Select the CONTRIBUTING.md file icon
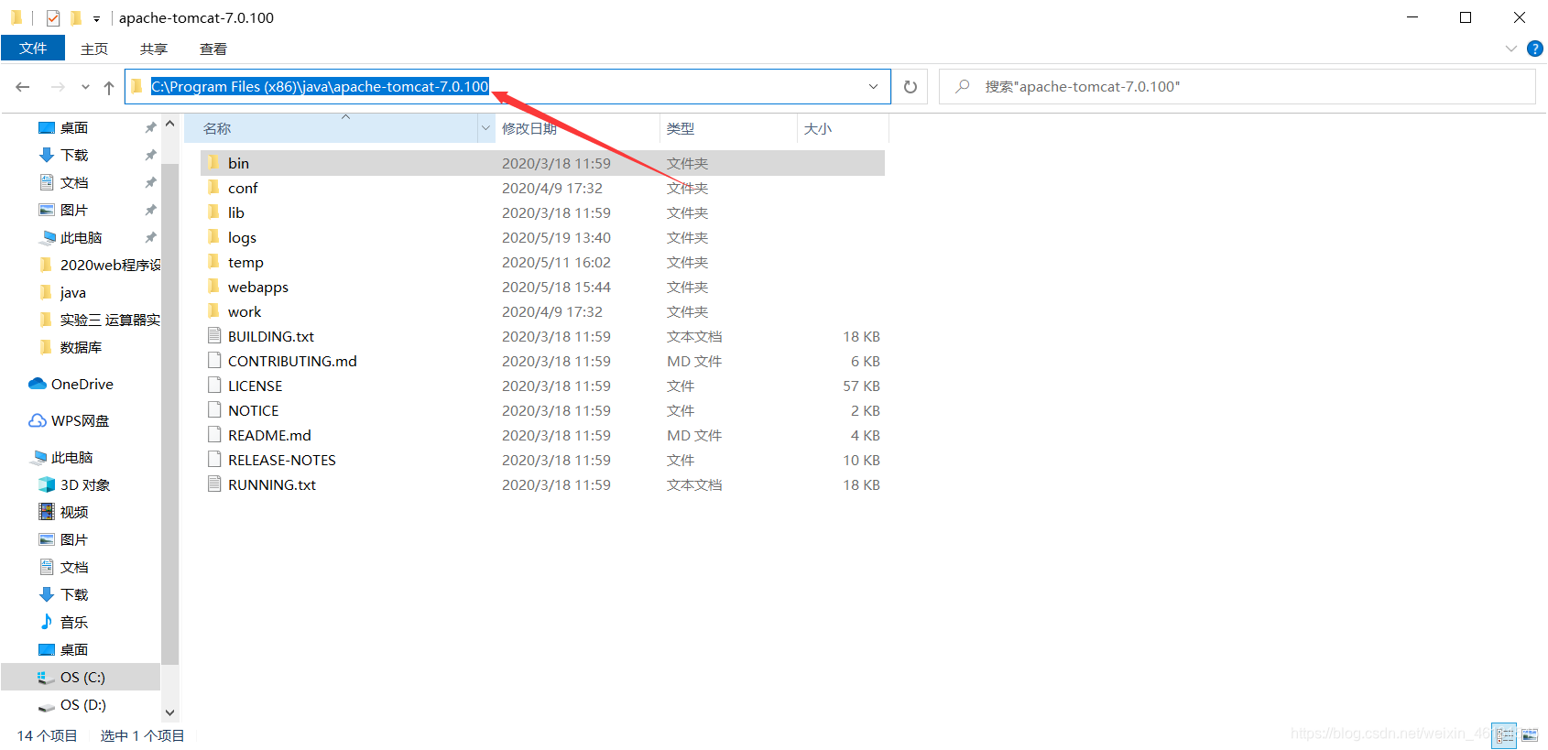This screenshot has height=750, width=1548. click(214, 360)
